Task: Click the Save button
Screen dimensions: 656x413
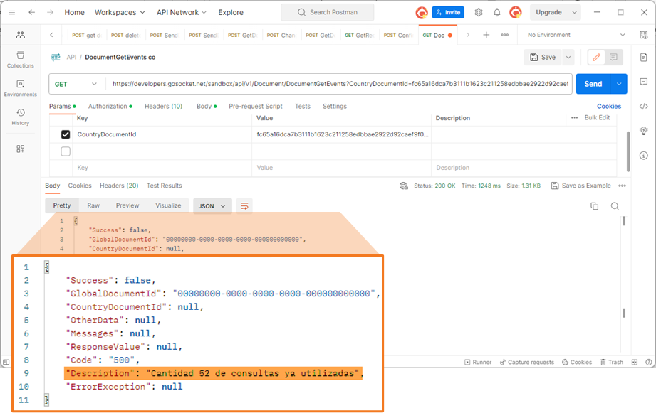Action: click(543, 57)
